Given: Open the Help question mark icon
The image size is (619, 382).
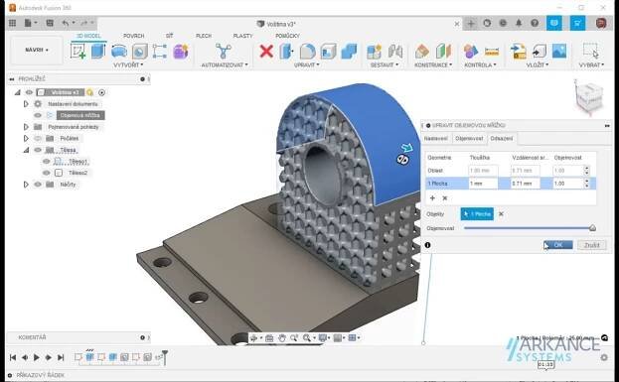Looking at the screenshot, I should point(535,23).
